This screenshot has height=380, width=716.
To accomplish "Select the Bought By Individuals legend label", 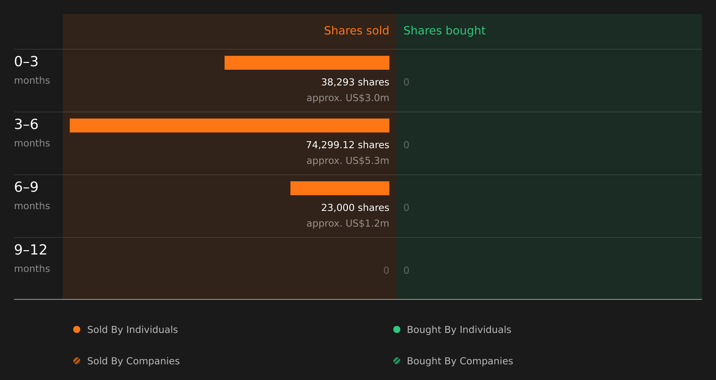I will (x=459, y=330).
